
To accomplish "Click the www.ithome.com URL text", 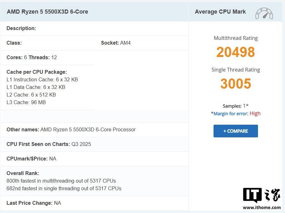I will tap(261, 208).
